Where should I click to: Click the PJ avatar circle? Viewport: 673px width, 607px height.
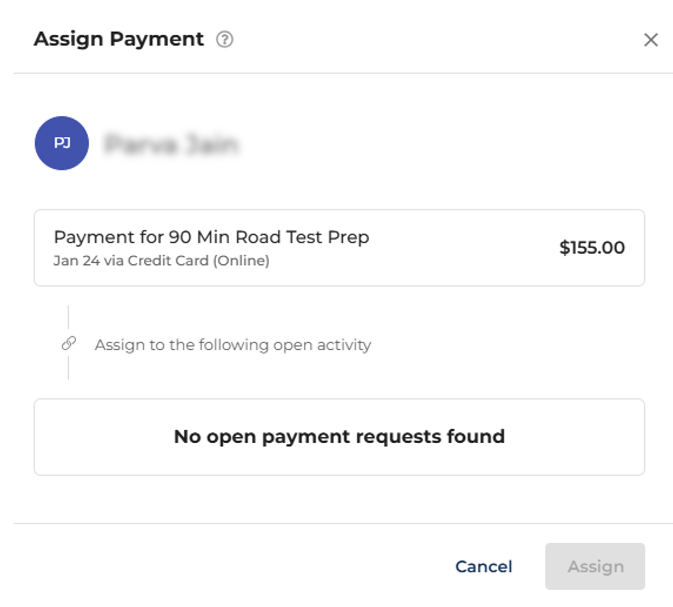[x=62, y=143]
